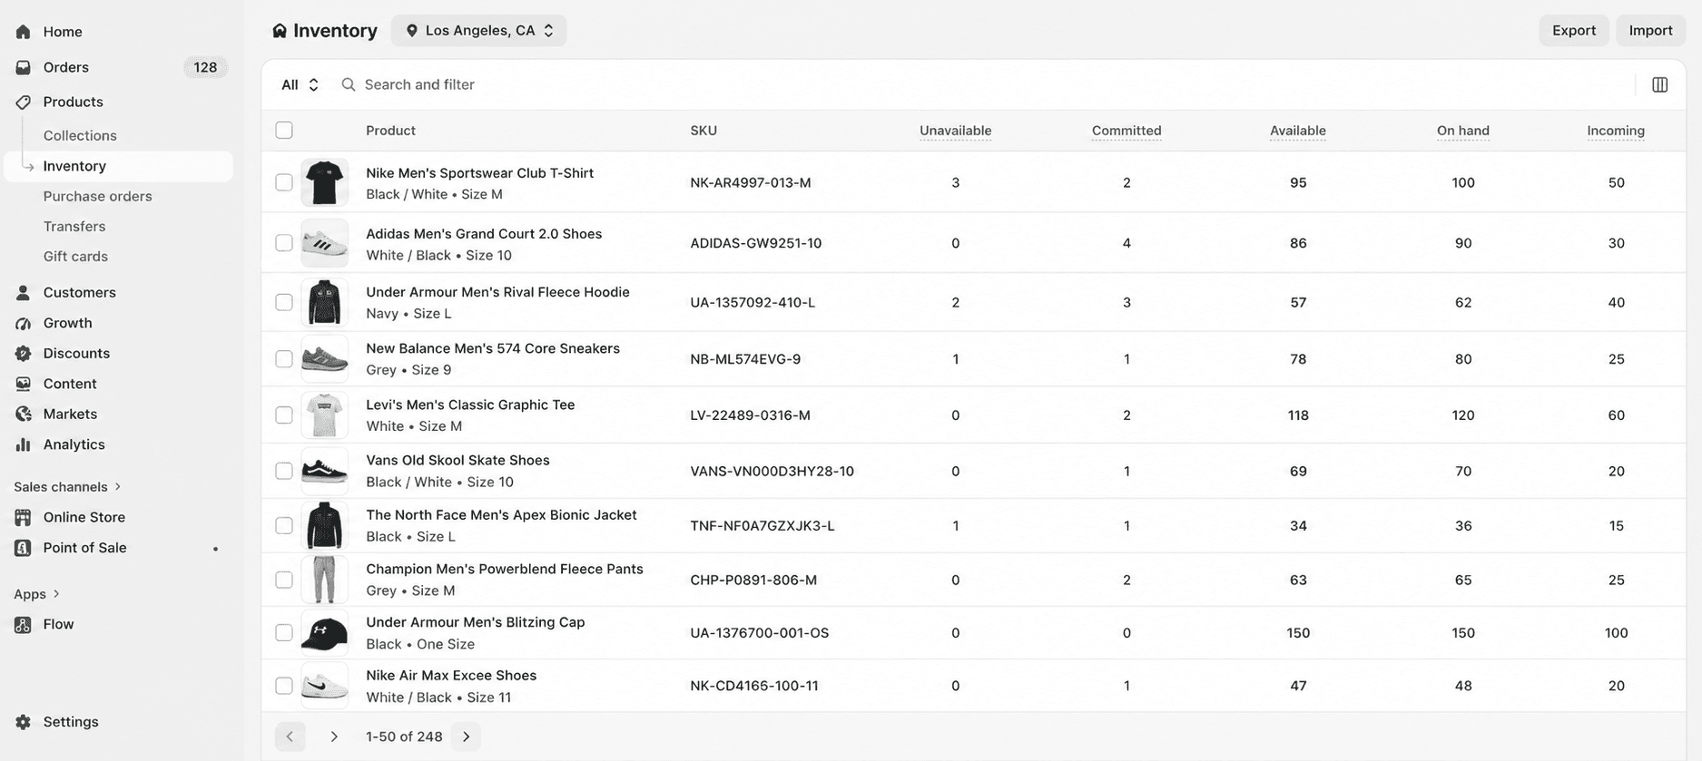Viewport: 1702px width, 761px height.
Task: Open Purchase orders in the sidebar
Action: [97, 196]
